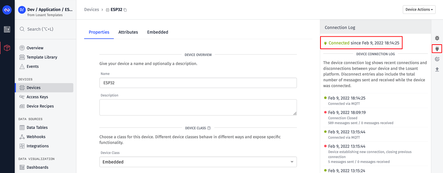Click the Dev application avatar badge

pyautogui.click(x=22, y=10)
